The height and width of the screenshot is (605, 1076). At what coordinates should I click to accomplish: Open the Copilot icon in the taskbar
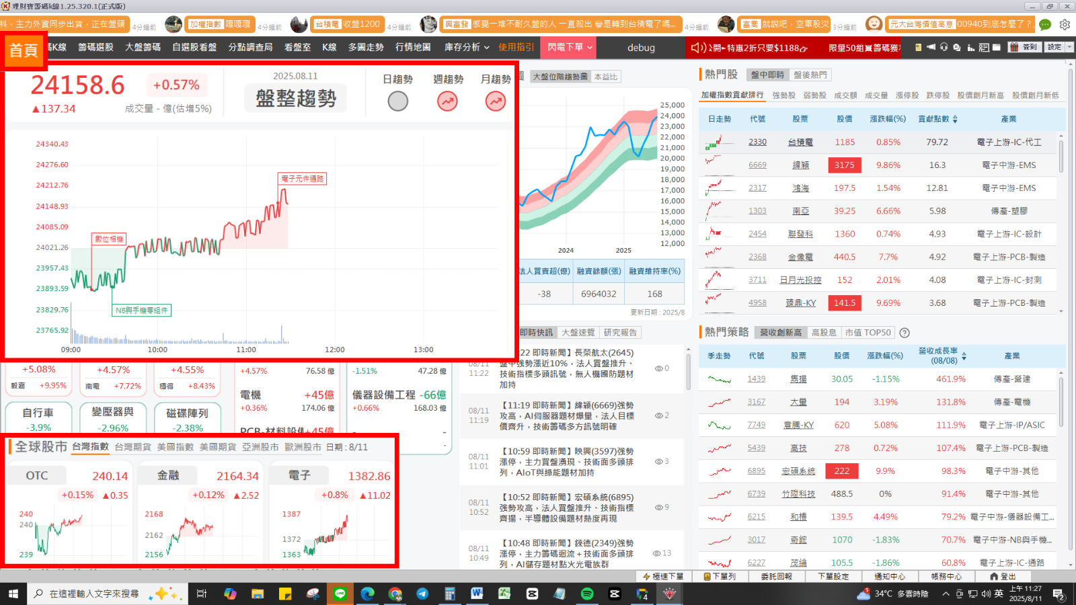point(230,594)
